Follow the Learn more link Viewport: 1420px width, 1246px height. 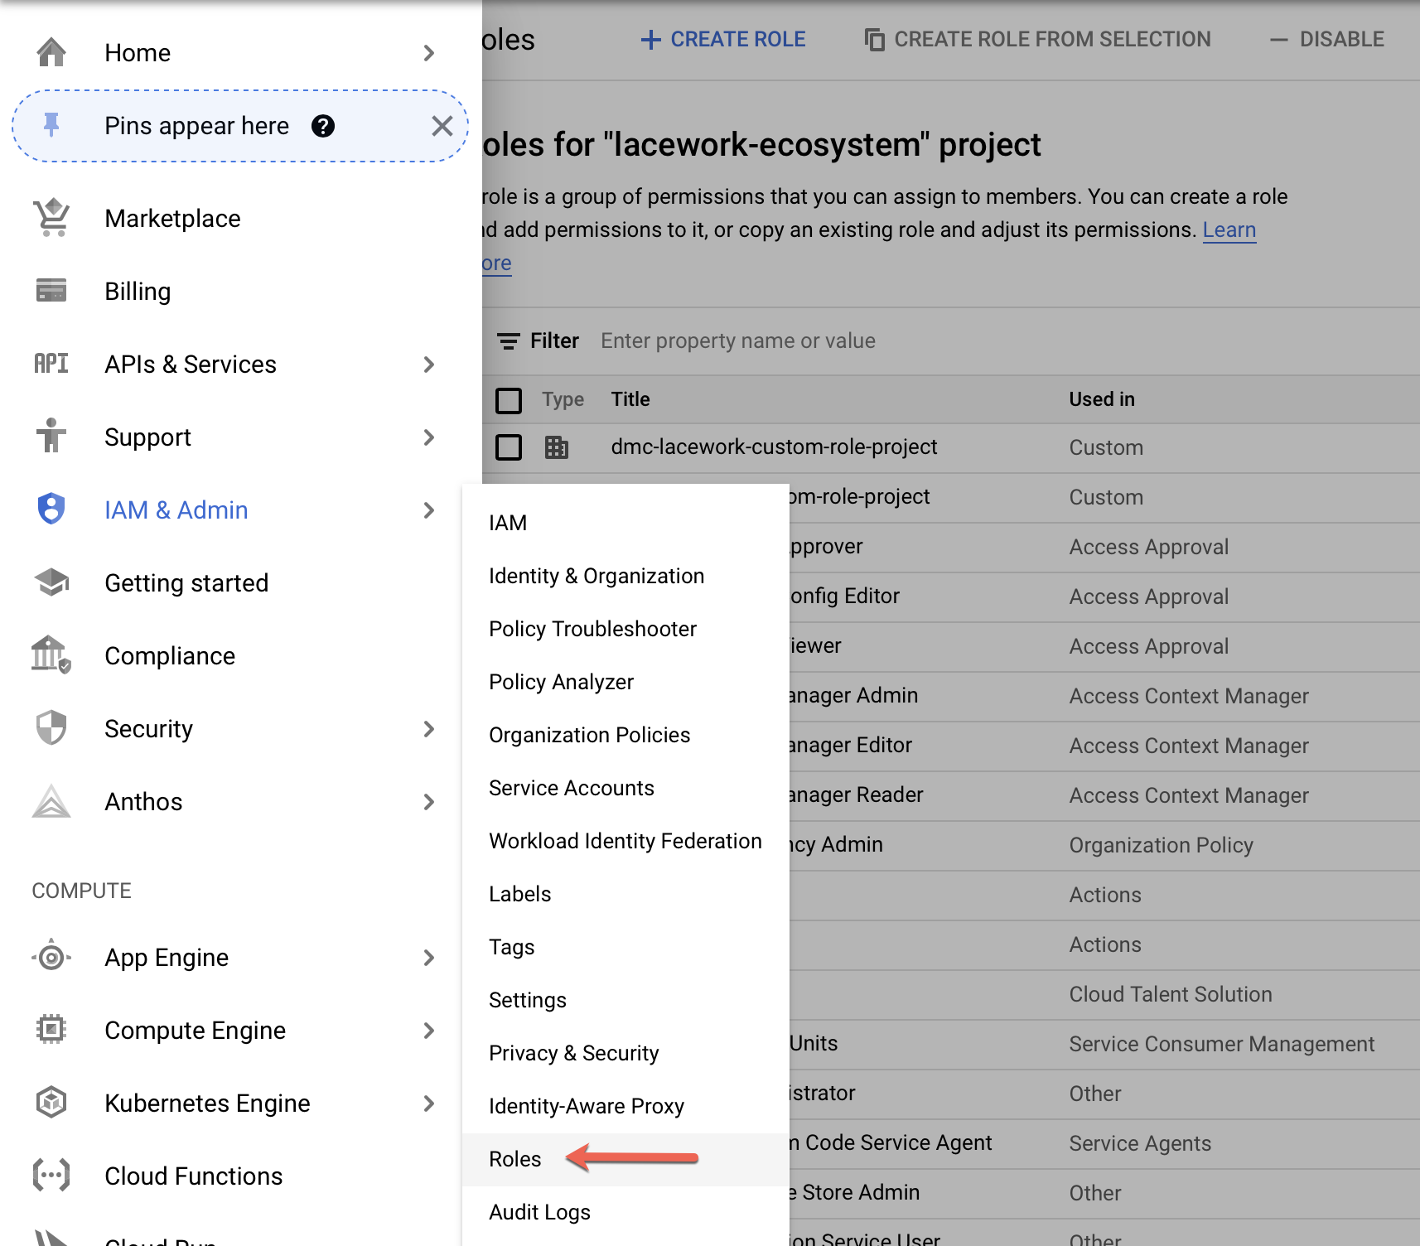pyautogui.click(x=1229, y=230)
